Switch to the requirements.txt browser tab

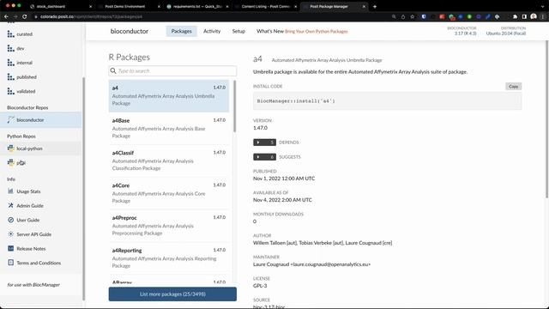196,6
